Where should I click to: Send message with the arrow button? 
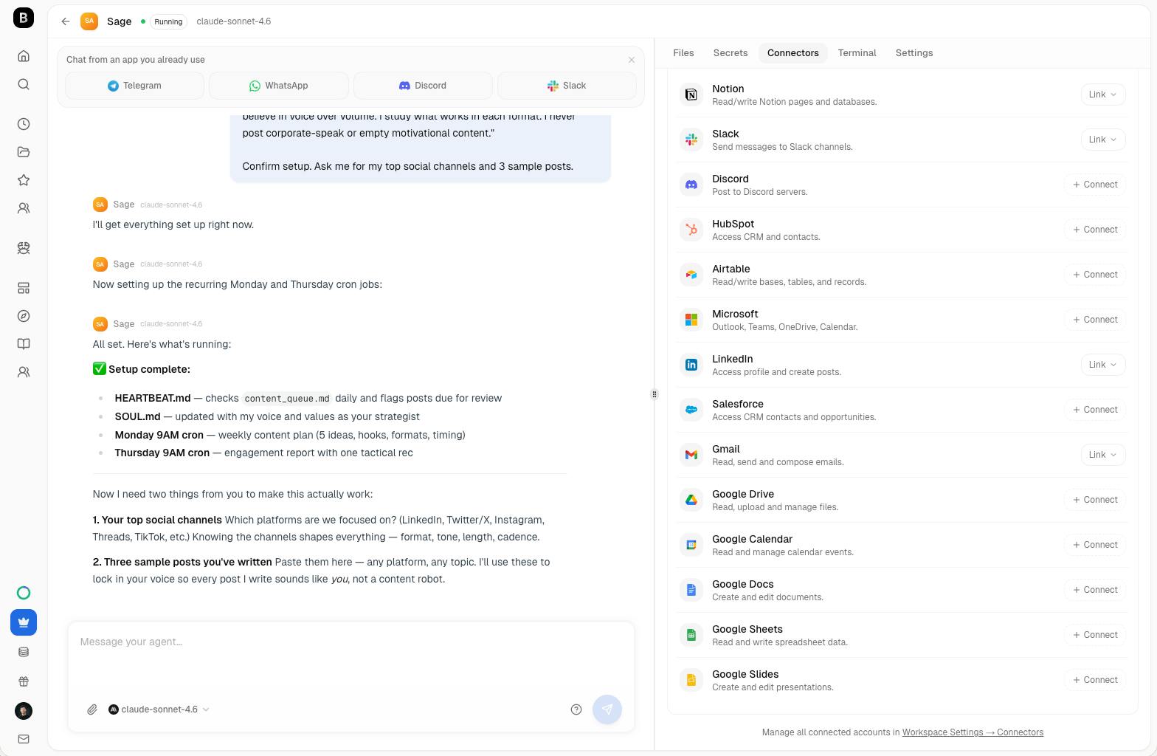click(x=607, y=709)
